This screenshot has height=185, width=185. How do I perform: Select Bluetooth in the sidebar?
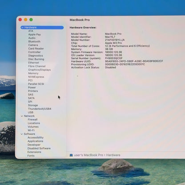(x=34, y=41)
